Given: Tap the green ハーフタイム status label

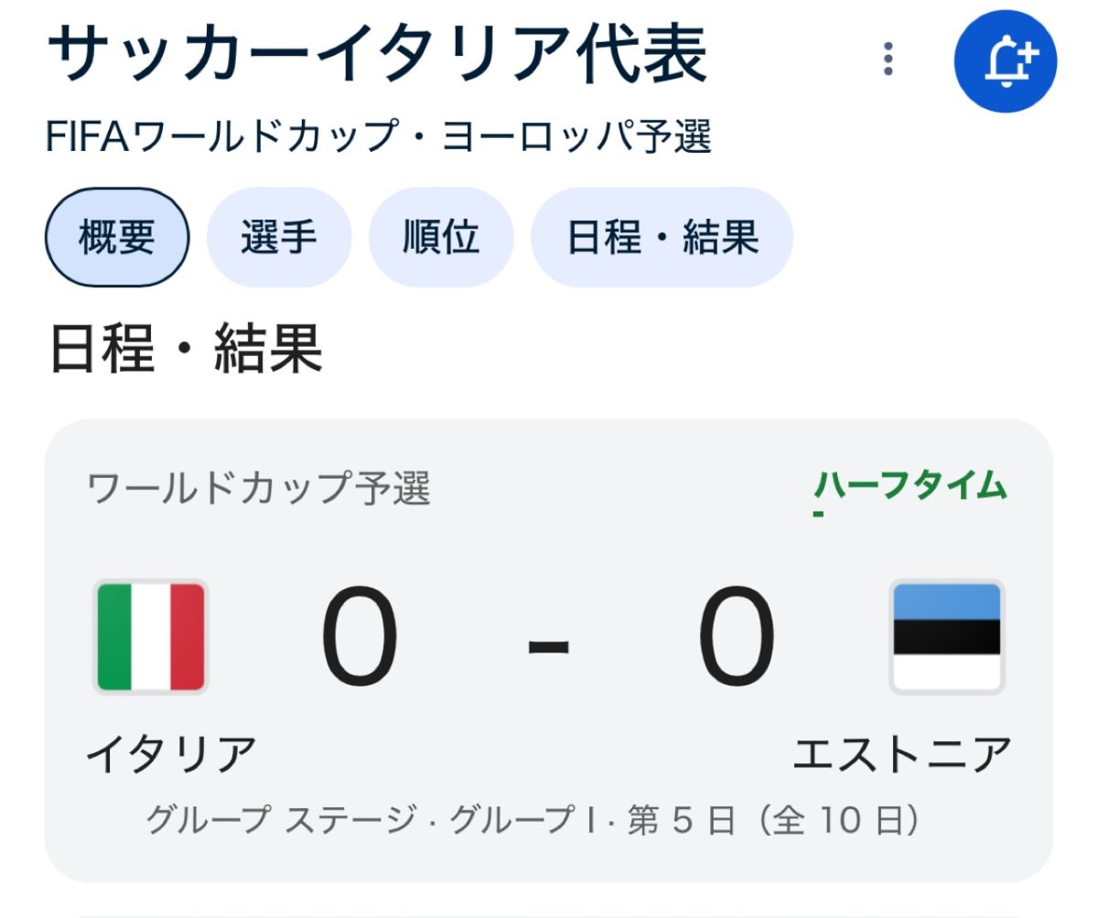Looking at the screenshot, I should coord(910,486).
